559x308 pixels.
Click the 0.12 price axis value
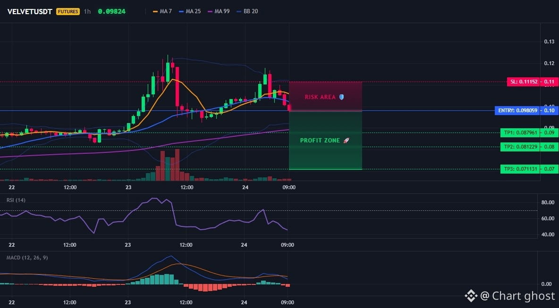tap(549, 63)
